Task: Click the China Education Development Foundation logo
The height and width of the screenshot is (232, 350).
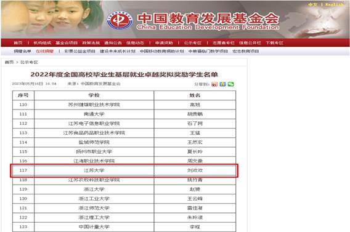Action: 120,20
